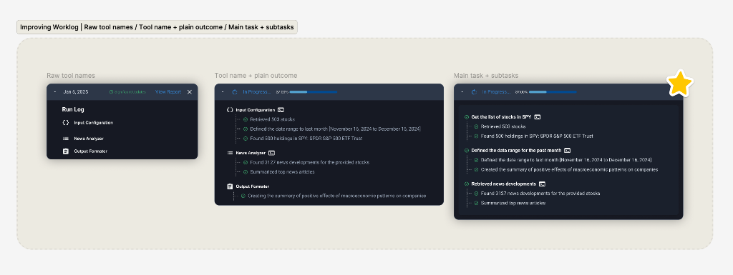Click 'Created the summary of positive effects' subtask text
This screenshot has width=733, height=275.
[569, 170]
